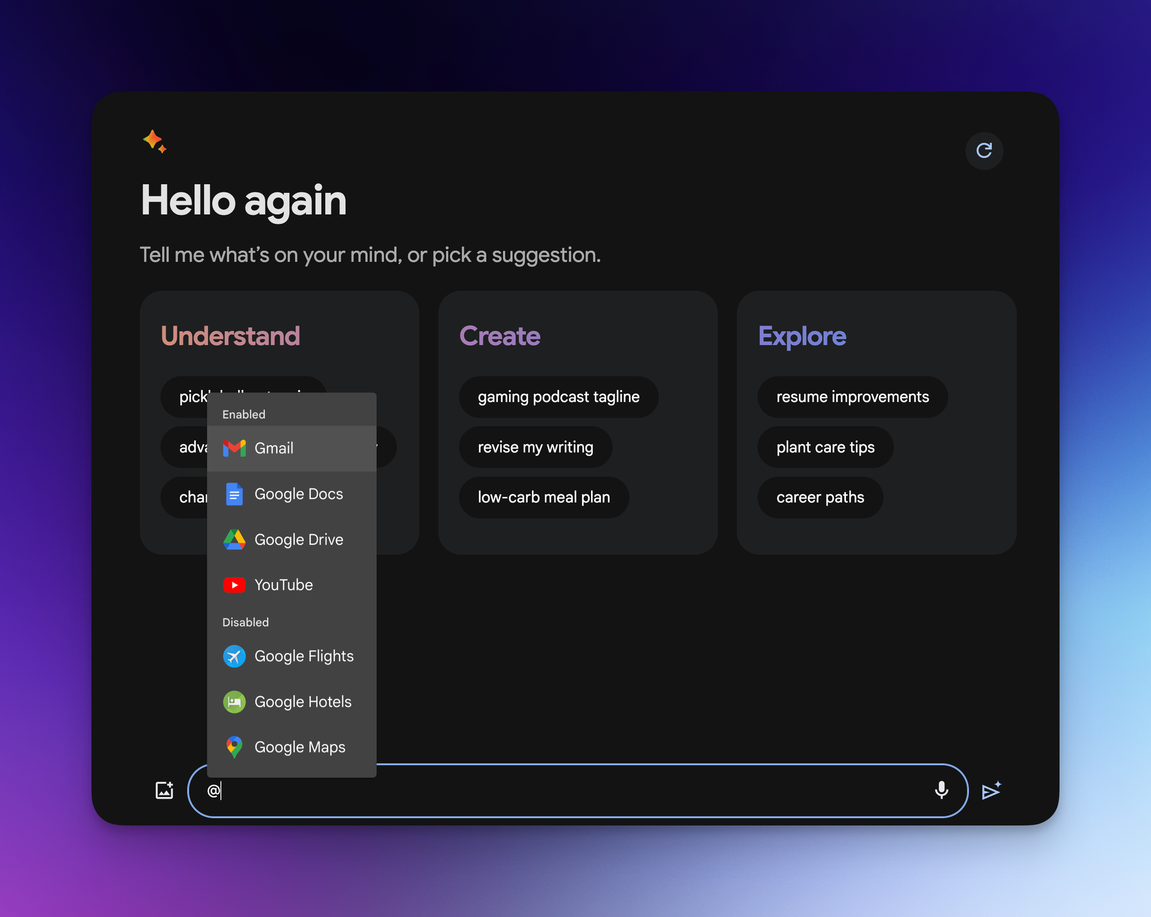
Task: Click the gaming podcast tagline suggestion
Action: (558, 397)
